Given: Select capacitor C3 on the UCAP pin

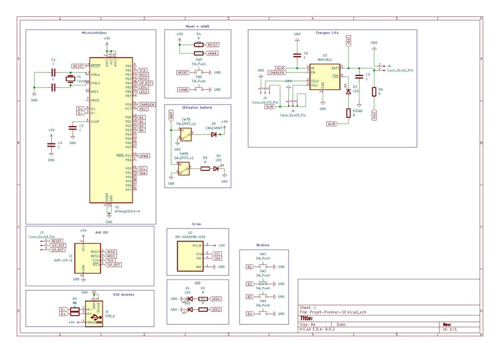Looking at the screenshot, I should (x=72, y=128).
